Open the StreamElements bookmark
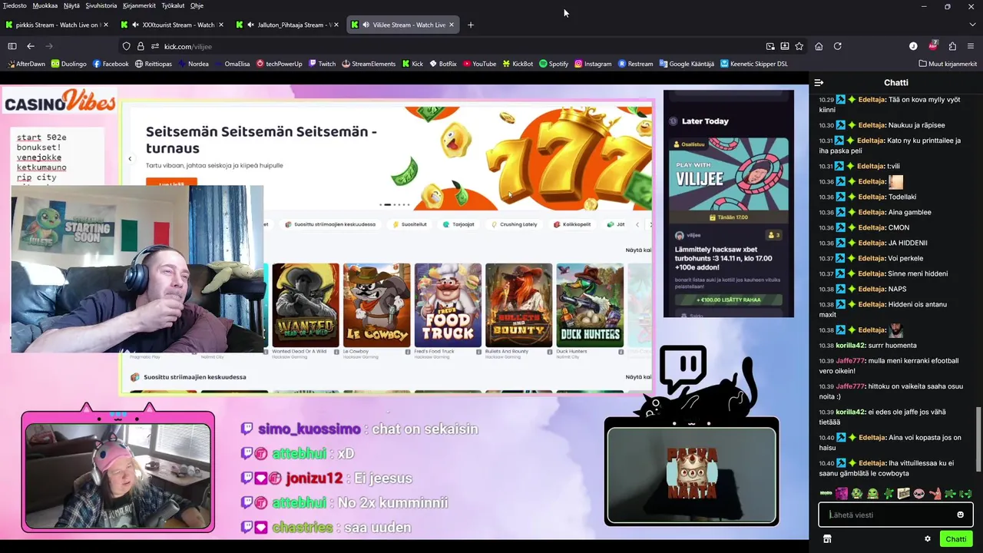 [x=369, y=64]
